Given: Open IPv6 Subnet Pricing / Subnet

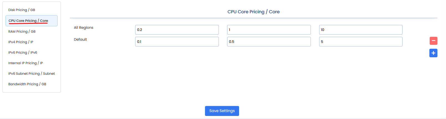Looking at the screenshot, I should click(x=32, y=74).
